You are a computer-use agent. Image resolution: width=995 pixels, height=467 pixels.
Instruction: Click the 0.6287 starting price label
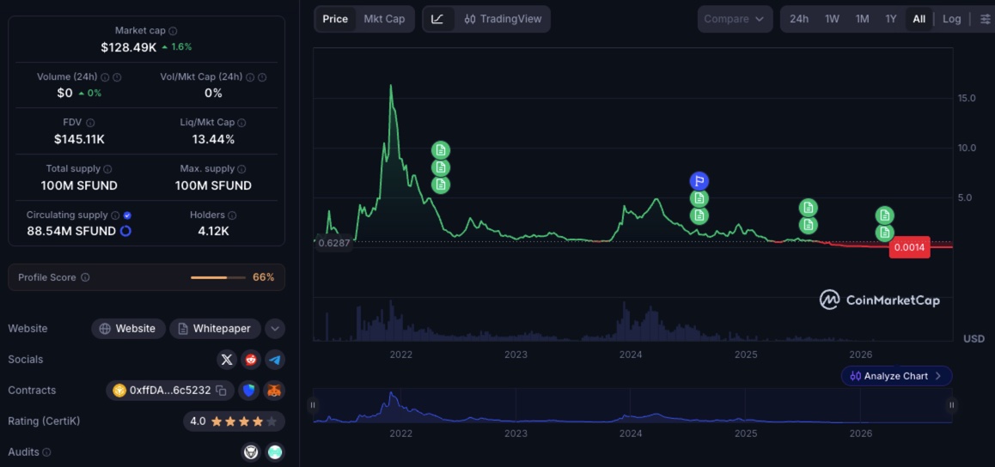[x=333, y=242]
